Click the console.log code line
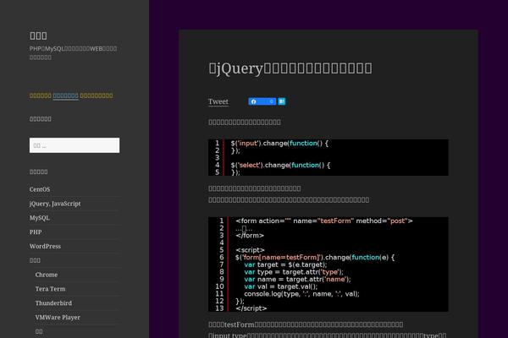 (301, 294)
